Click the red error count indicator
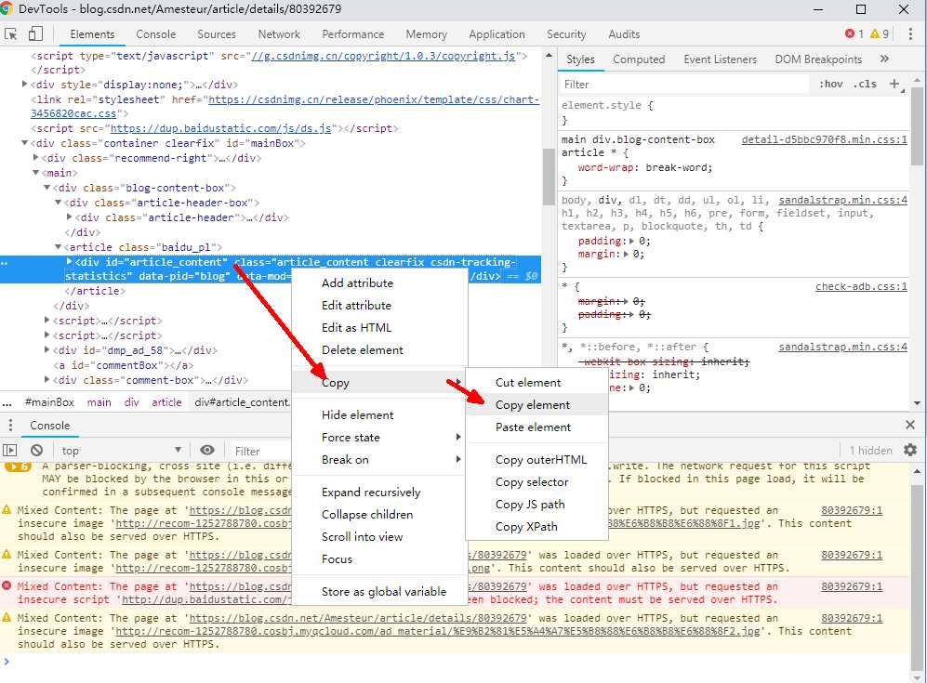Image resolution: width=927 pixels, height=683 pixels. (x=854, y=34)
